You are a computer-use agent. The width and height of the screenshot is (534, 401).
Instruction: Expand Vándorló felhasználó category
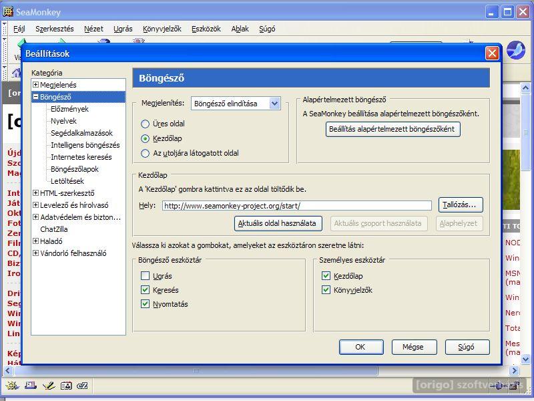click(35, 253)
